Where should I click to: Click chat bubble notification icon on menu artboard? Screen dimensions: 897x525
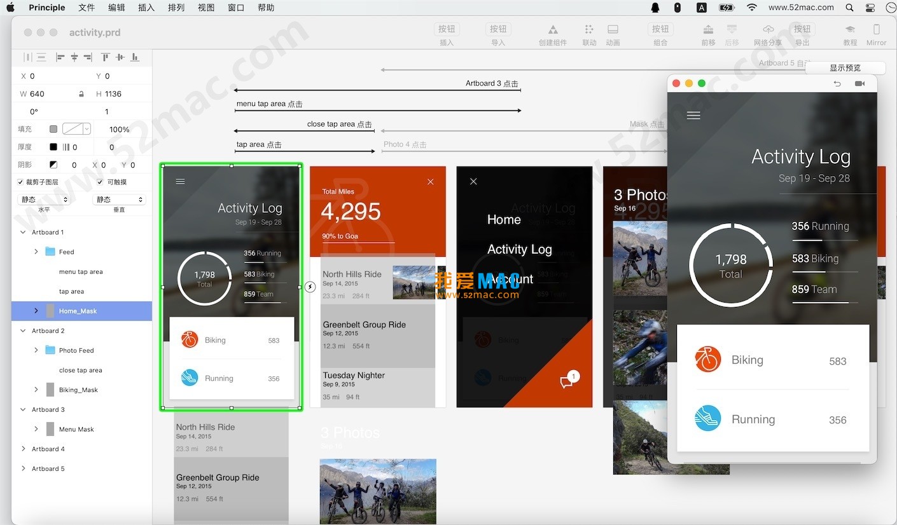569,379
